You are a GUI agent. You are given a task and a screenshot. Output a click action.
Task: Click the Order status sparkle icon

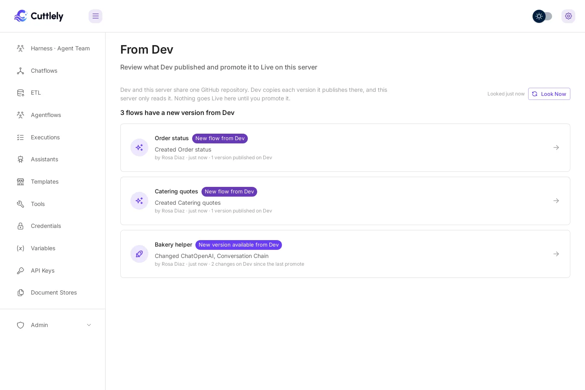click(x=139, y=147)
